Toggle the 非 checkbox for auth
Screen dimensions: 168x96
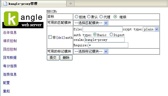point(50,37)
